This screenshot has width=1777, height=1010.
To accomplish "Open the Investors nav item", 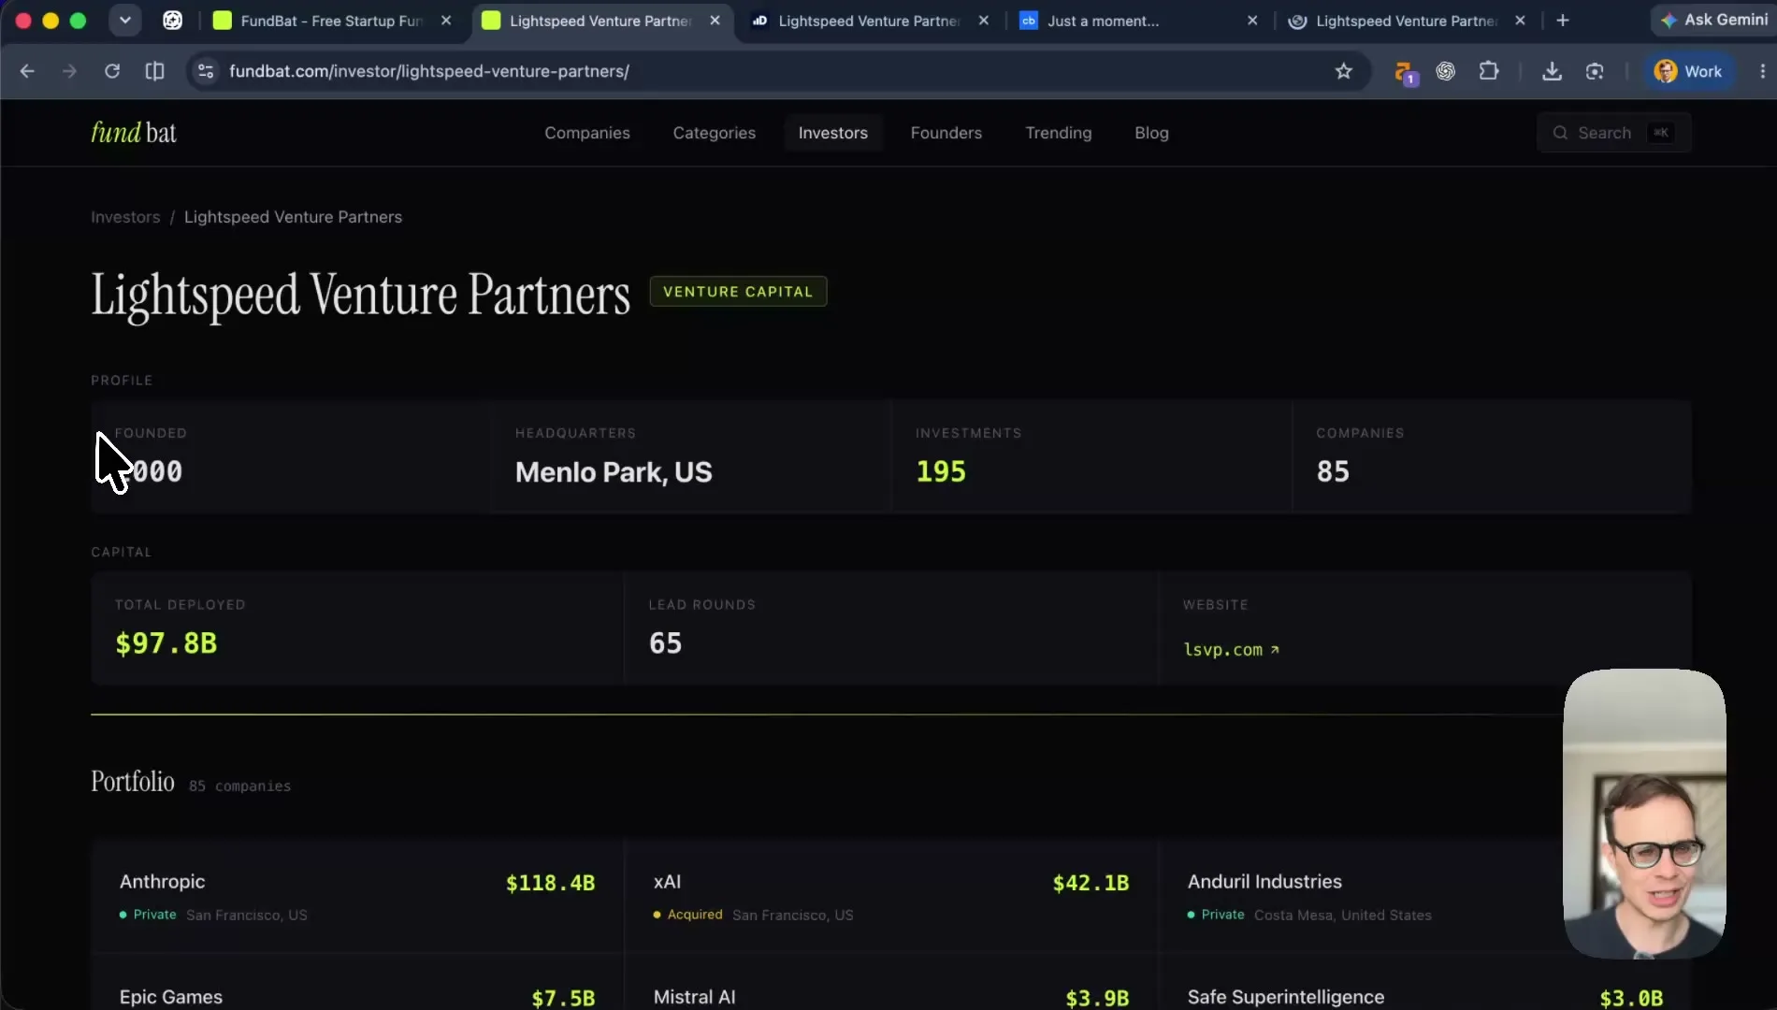I will (833, 133).
